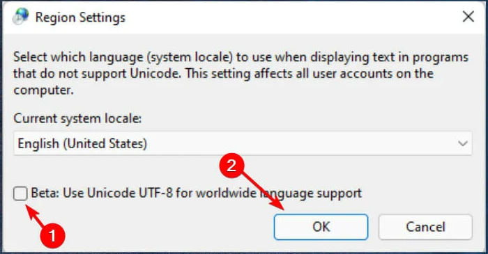Screen dimensions: 488x254
Task: Click the Region Settings title text
Action: 80,17
